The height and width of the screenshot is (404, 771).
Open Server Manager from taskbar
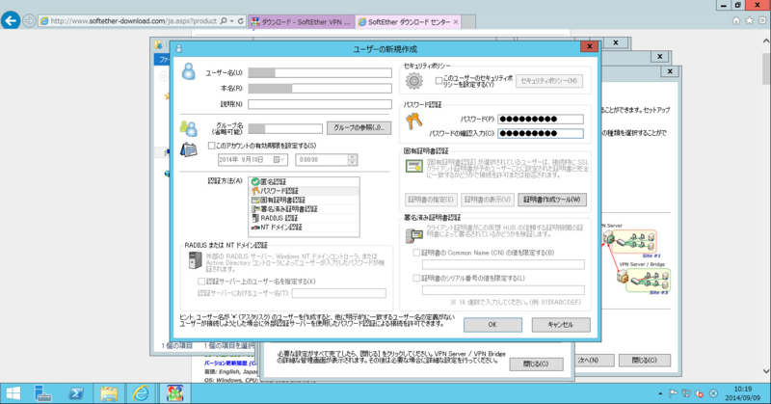click(x=43, y=393)
